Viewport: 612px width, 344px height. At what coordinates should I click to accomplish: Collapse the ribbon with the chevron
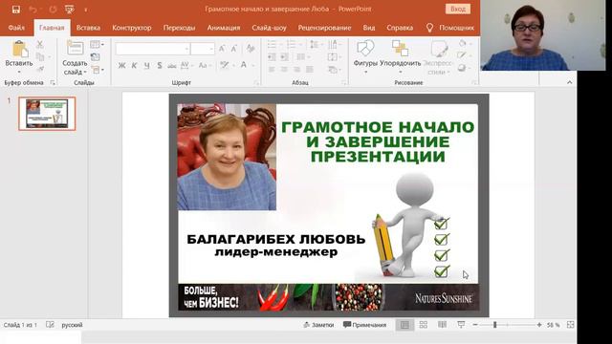(570, 83)
